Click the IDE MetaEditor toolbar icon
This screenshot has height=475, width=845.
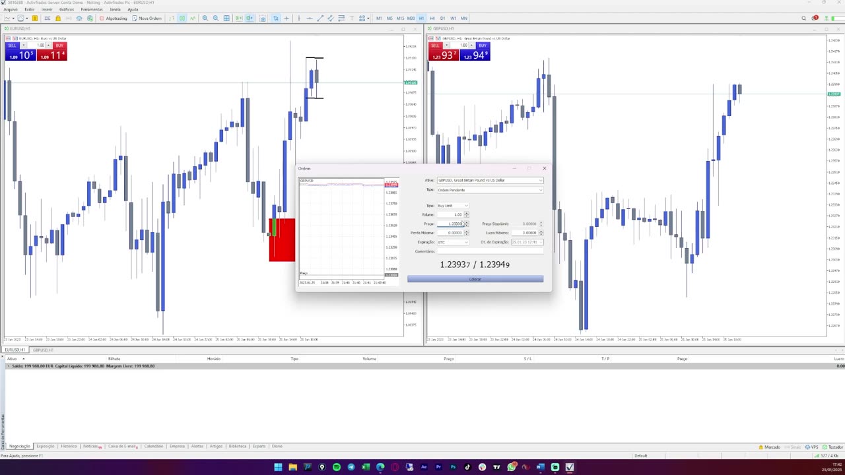coord(48,18)
